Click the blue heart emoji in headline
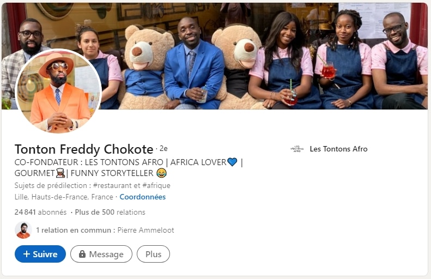The height and width of the screenshot is (279, 431). 232,162
